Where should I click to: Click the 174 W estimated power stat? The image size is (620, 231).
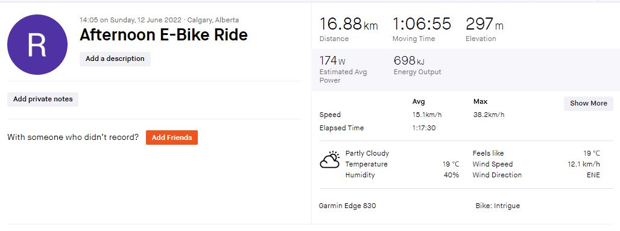[332, 61]
